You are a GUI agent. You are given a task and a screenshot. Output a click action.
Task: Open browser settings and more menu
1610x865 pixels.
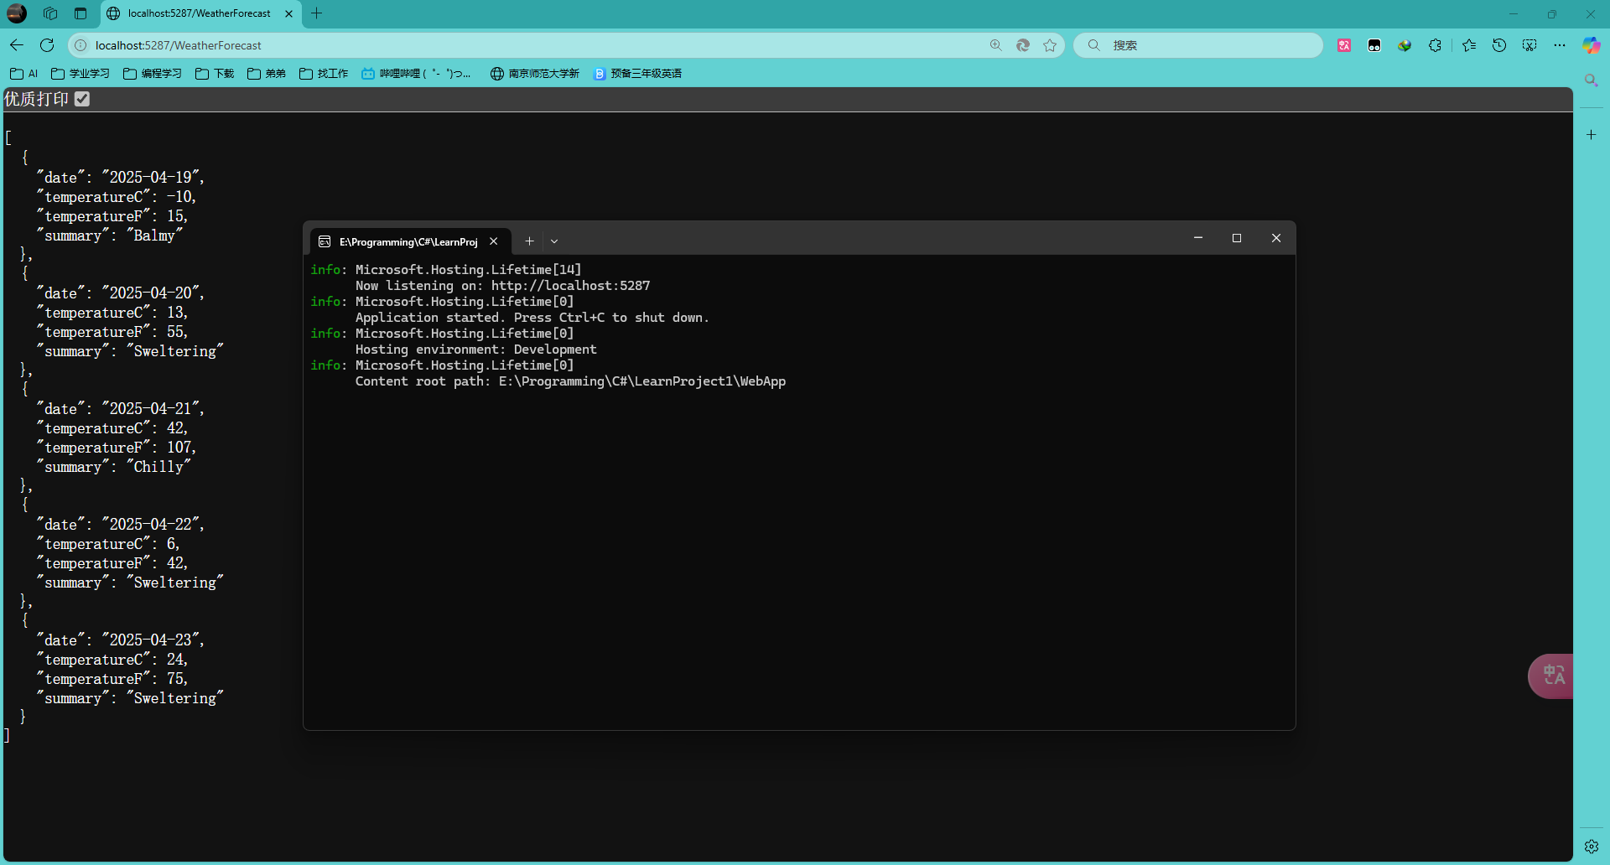(1560, 45)
